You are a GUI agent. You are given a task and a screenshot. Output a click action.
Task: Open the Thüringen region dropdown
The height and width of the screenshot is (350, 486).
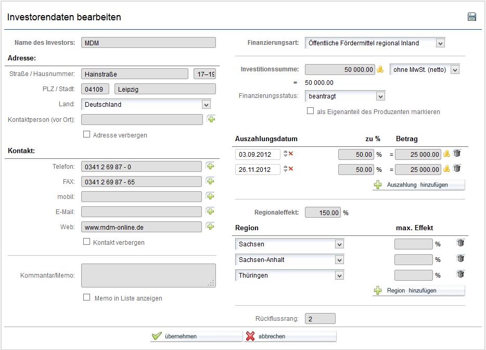coord(289,275)
